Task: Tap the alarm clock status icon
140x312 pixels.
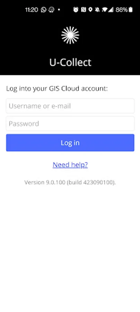Action: pos(76,10)
